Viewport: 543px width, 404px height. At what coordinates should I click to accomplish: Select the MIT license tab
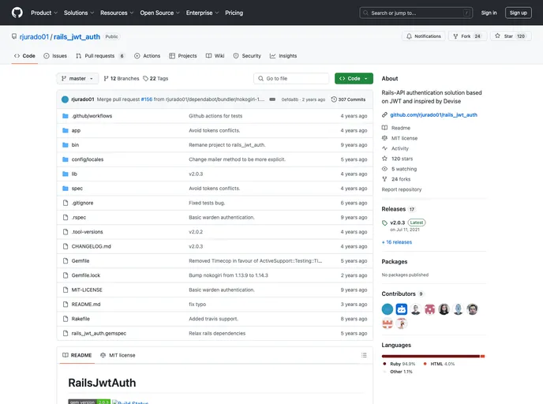(x=118, y=355)
